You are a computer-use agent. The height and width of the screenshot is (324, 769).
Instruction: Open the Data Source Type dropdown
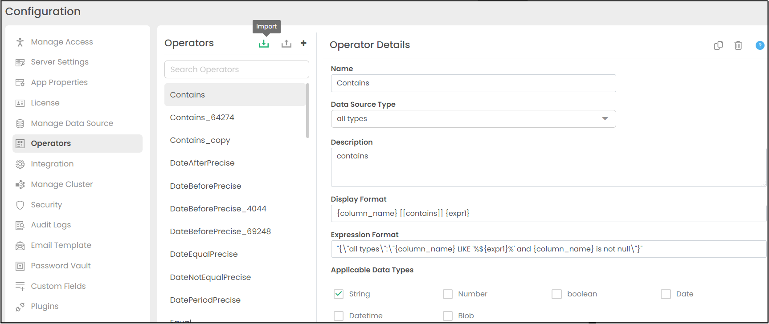[x=473, y=119]
